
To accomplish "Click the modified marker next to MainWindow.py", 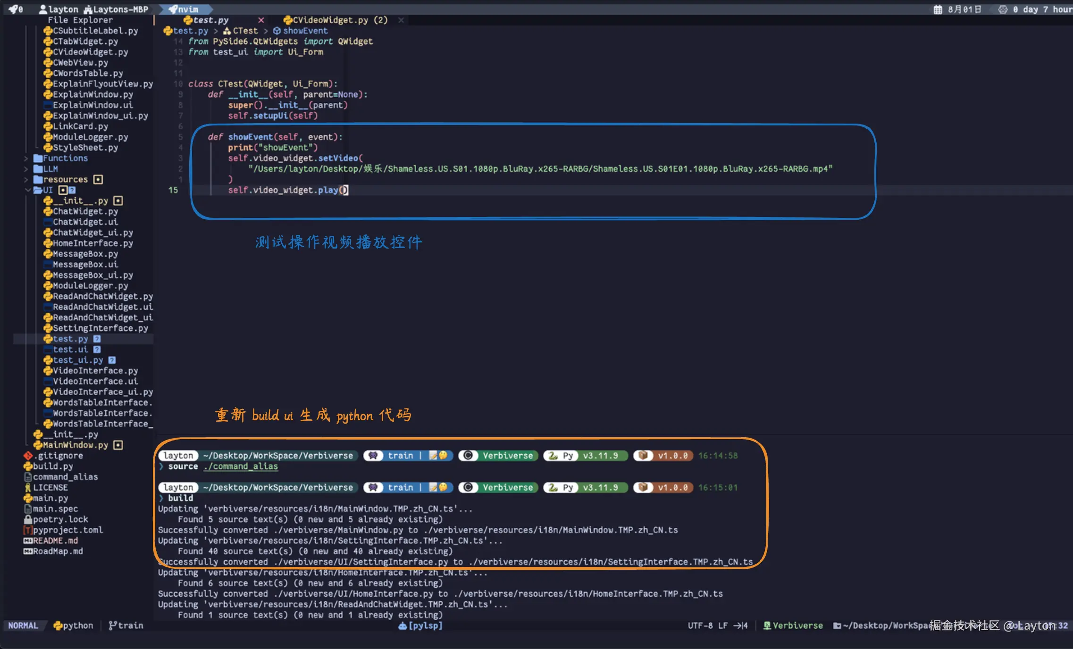I will click(x=118, y=445).
